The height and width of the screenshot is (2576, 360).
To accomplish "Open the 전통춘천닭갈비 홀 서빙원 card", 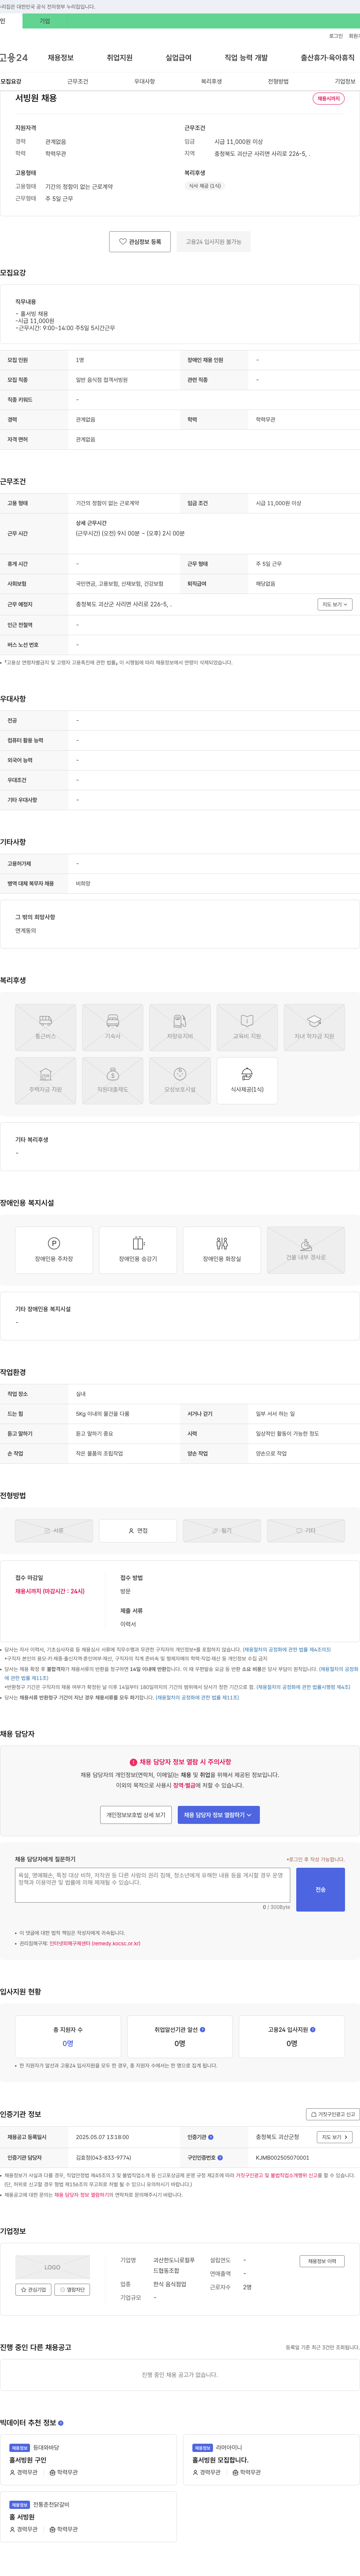I will [88, 2517].
